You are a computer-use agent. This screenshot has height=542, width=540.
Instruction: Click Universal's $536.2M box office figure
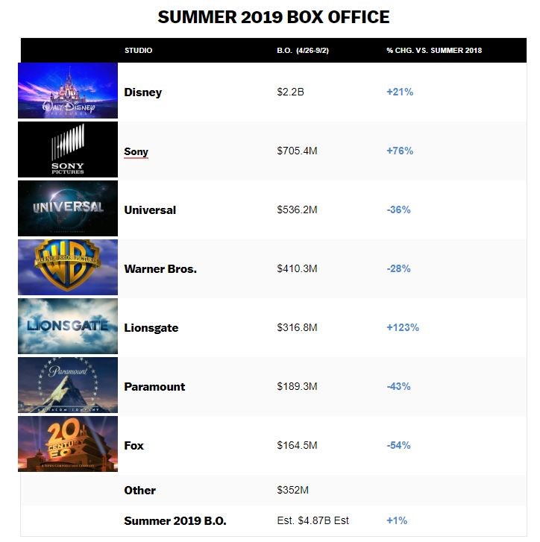click(x=297, y=210)
